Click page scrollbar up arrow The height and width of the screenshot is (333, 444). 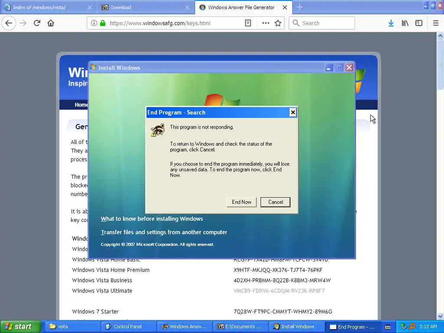pyautogui.click(x=440, y=36)
